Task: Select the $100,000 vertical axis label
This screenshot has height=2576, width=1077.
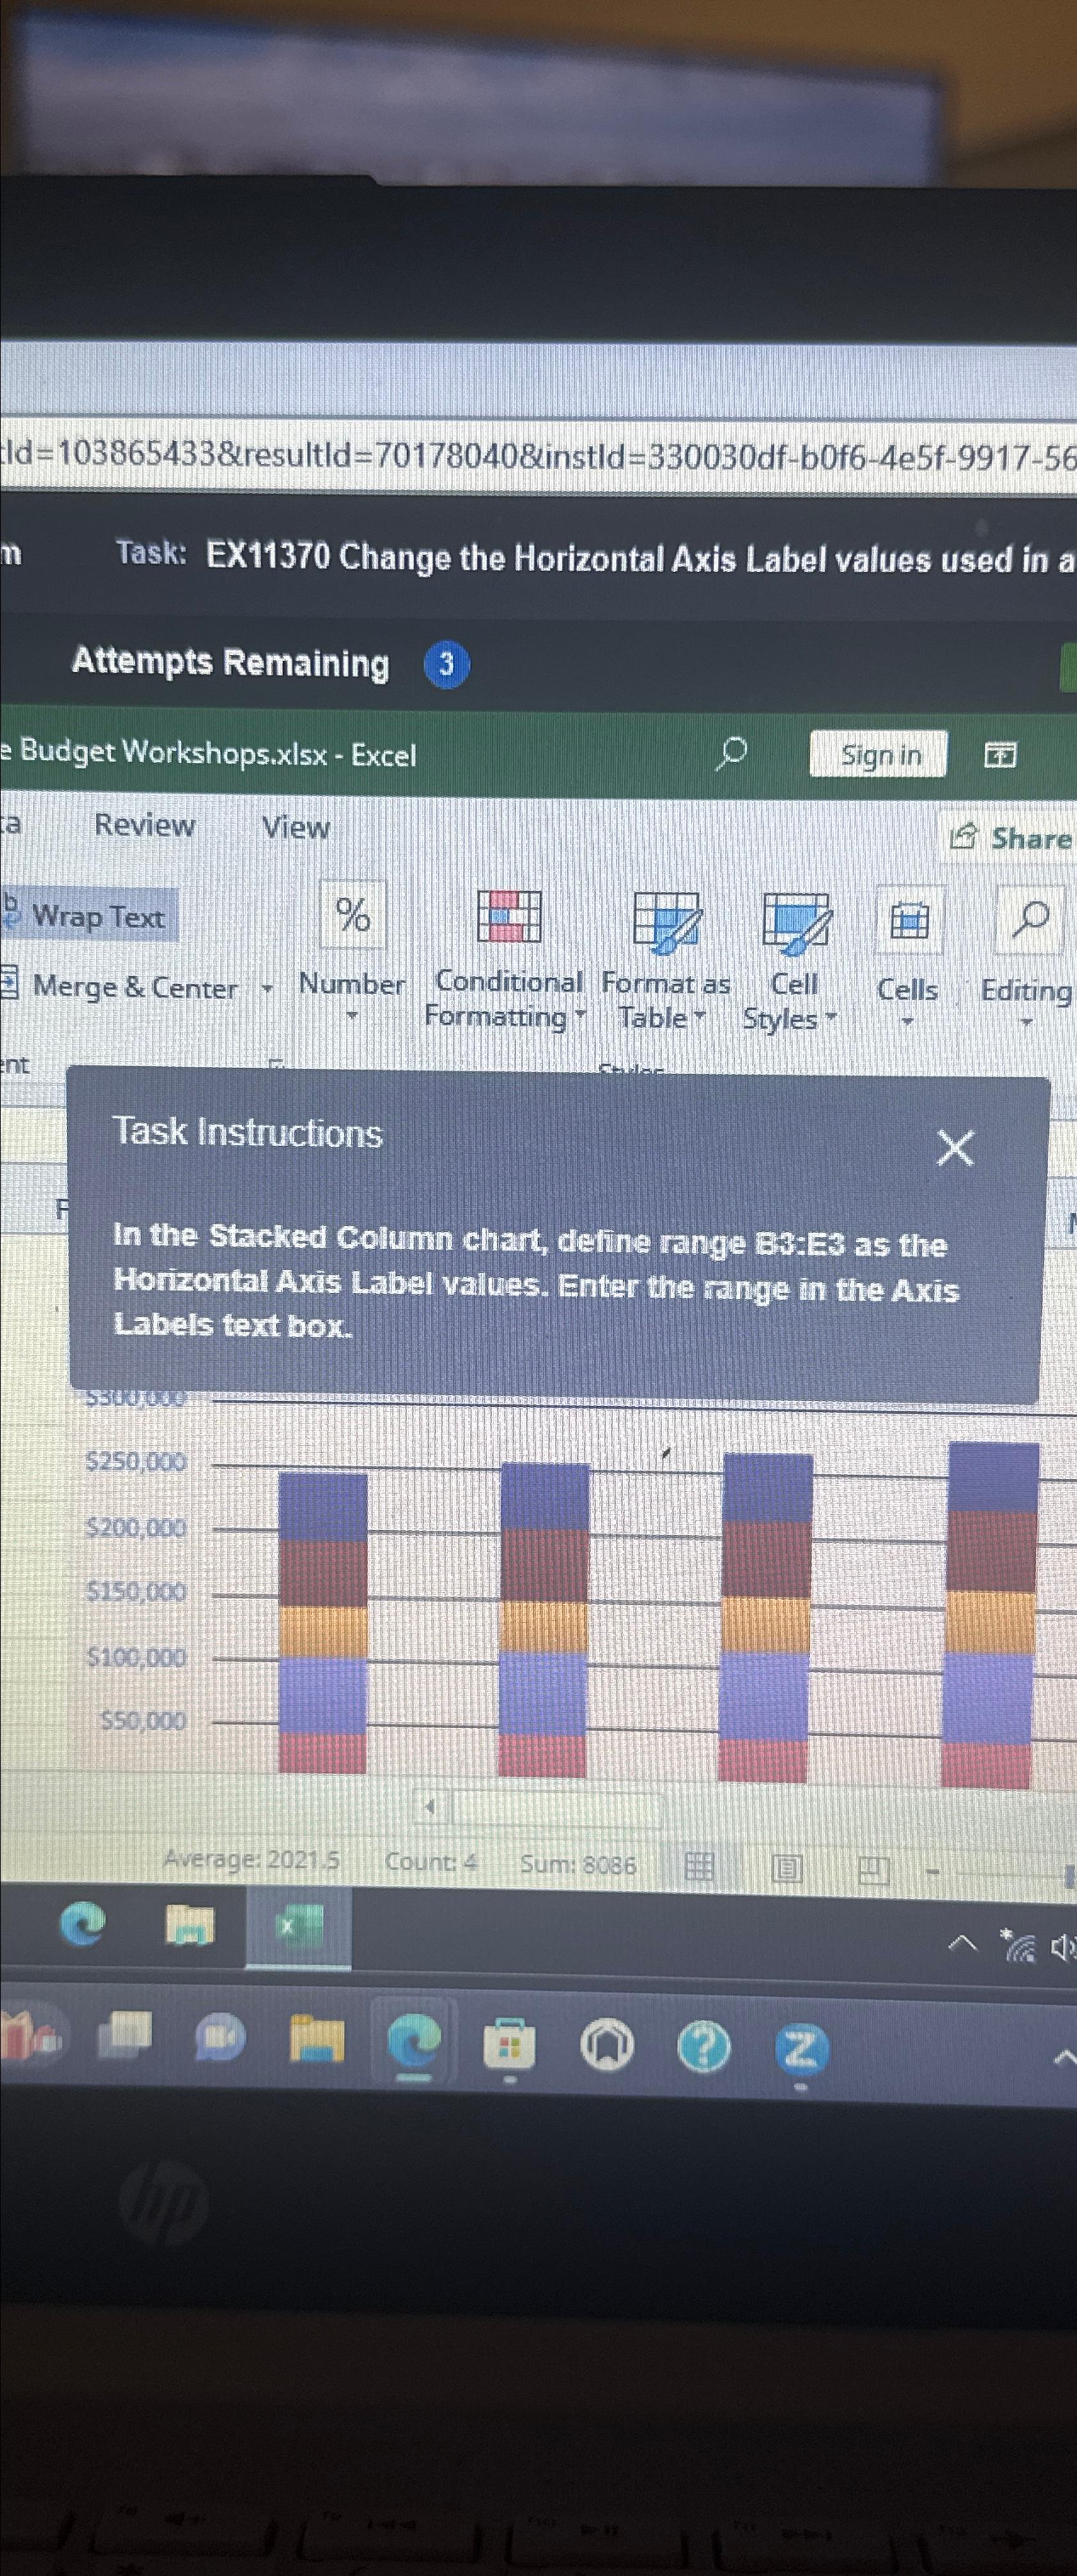Action: coord(136,1657)
